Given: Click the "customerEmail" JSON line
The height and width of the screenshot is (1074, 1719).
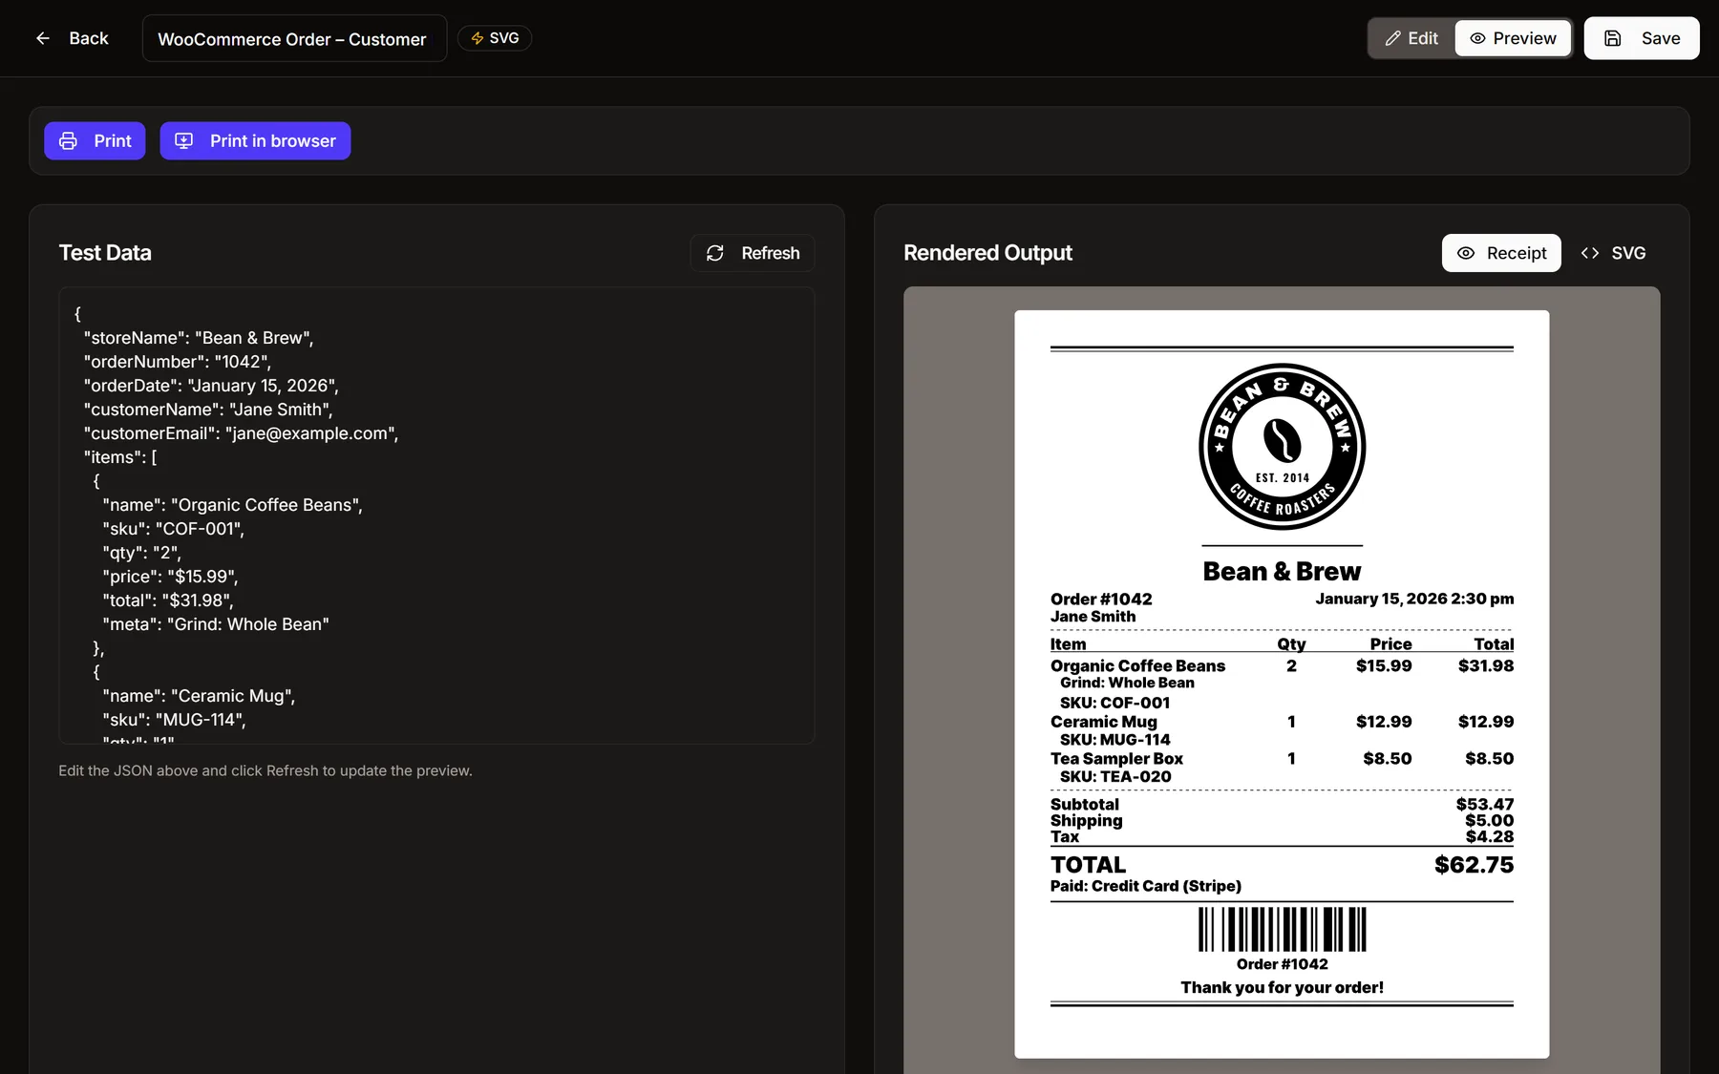Looking at the screenshot, I should 241,433.
